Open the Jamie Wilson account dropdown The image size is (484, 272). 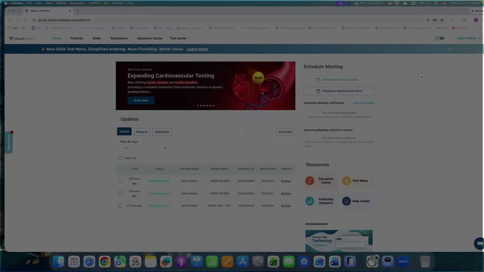pos(468,38)
